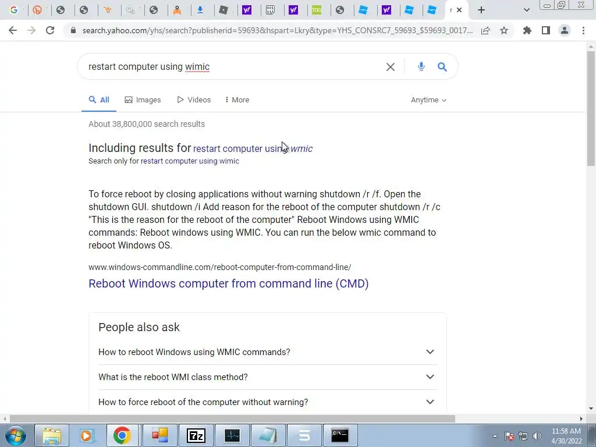Open the Chrome profile avatar
This screenshot has width=596, height=447.
click(x=565, y=30)
